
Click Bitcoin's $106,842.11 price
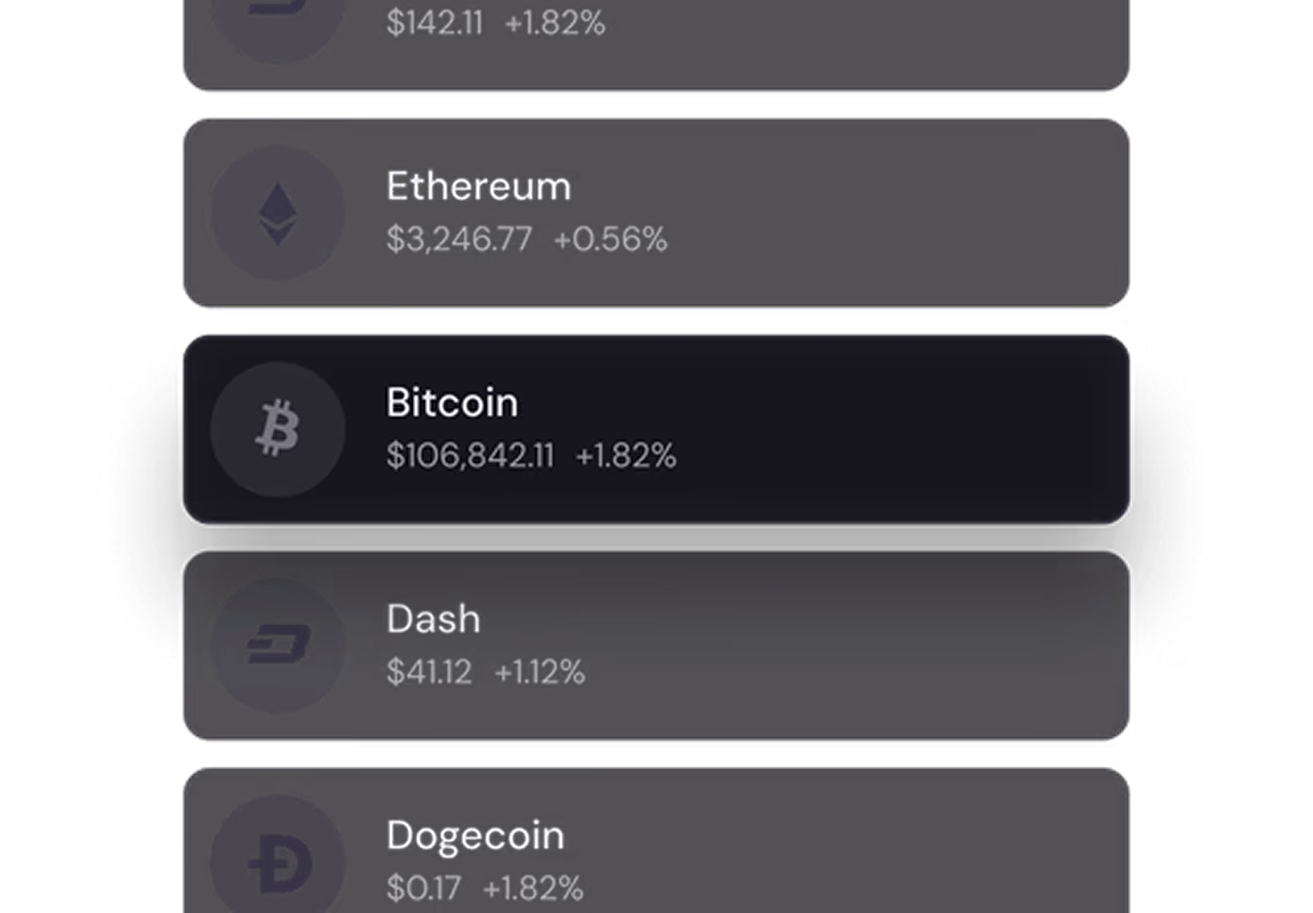coord(470,456)
